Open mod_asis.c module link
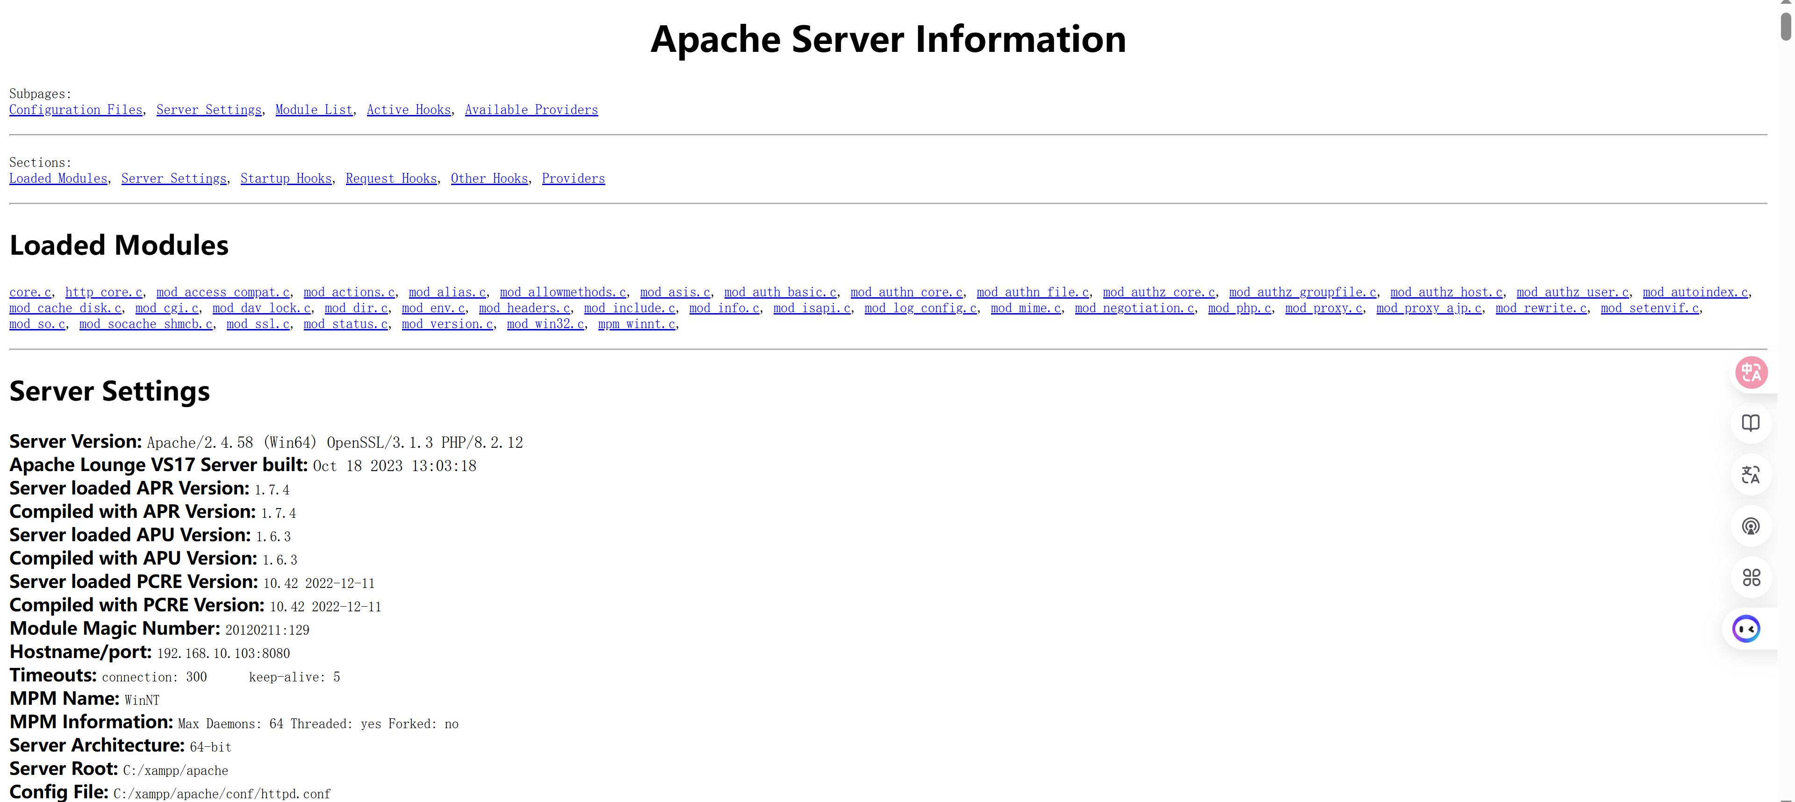The height and width of the screenshot is (802, 1795). [675, 292]
